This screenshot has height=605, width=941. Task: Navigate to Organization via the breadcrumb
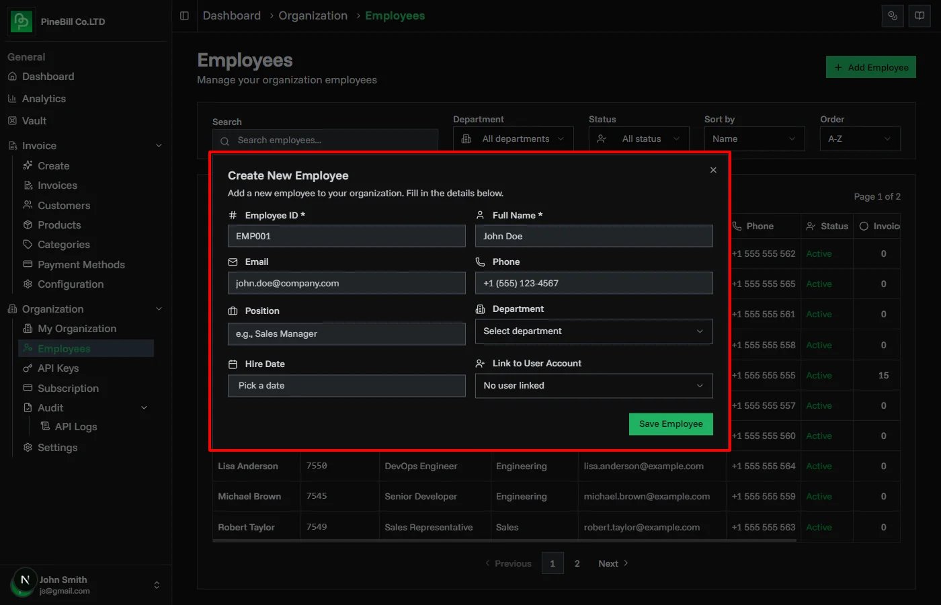[x=313, y=15]
